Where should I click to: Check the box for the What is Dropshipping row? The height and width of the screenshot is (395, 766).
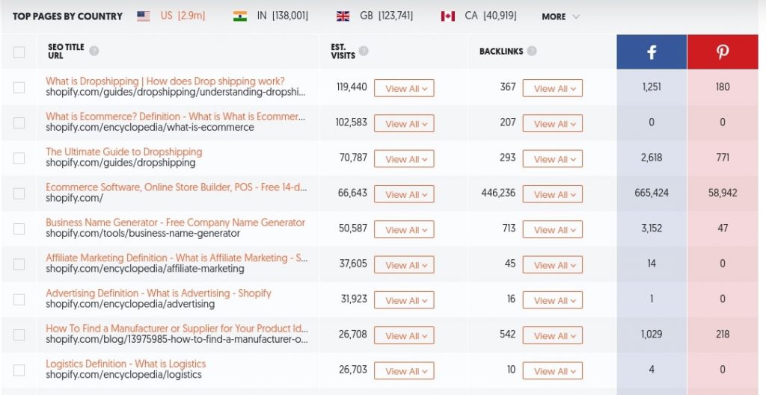point(19,87)
